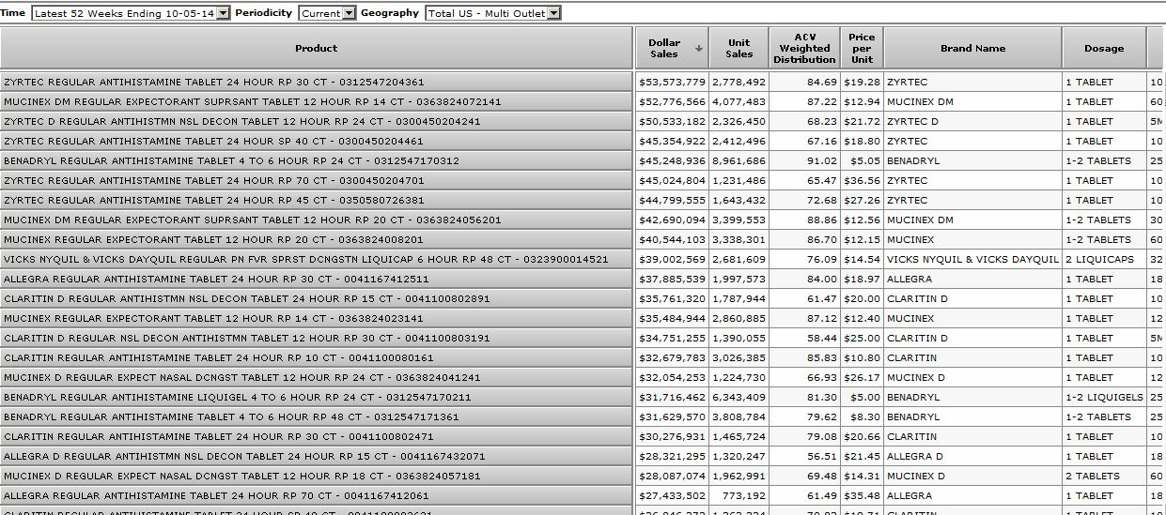Select the Mucinex DM 14 CT product row
Screen dimensions: 1166x515
pyautogui.click(x=316, y=102)
